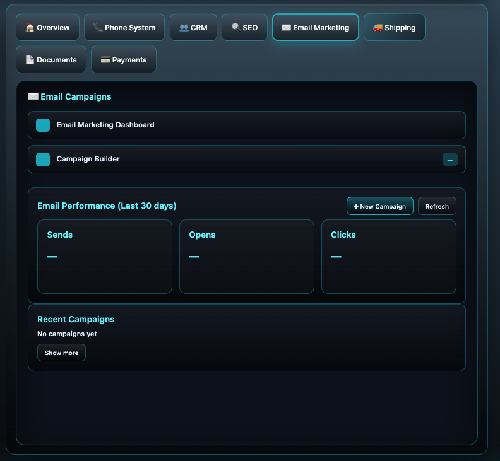Select the Clicks metric card
Viewport: 500px width, 461px height.
tap(388, 256)
